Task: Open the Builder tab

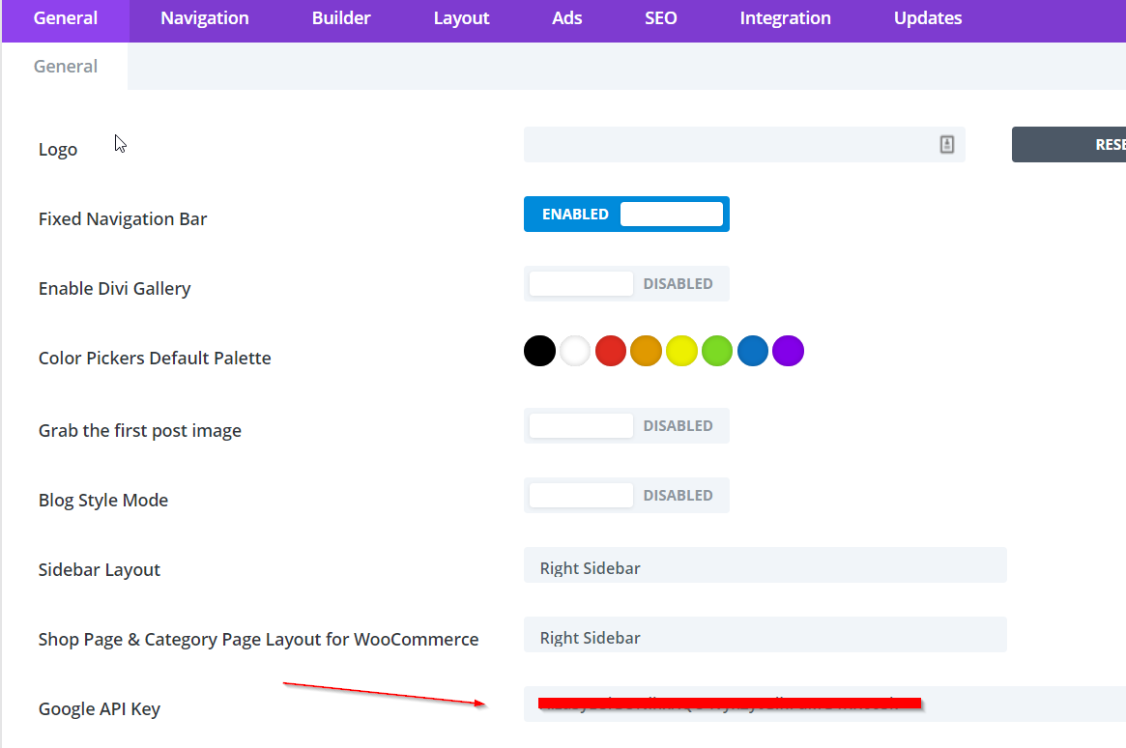Action: 341,18
